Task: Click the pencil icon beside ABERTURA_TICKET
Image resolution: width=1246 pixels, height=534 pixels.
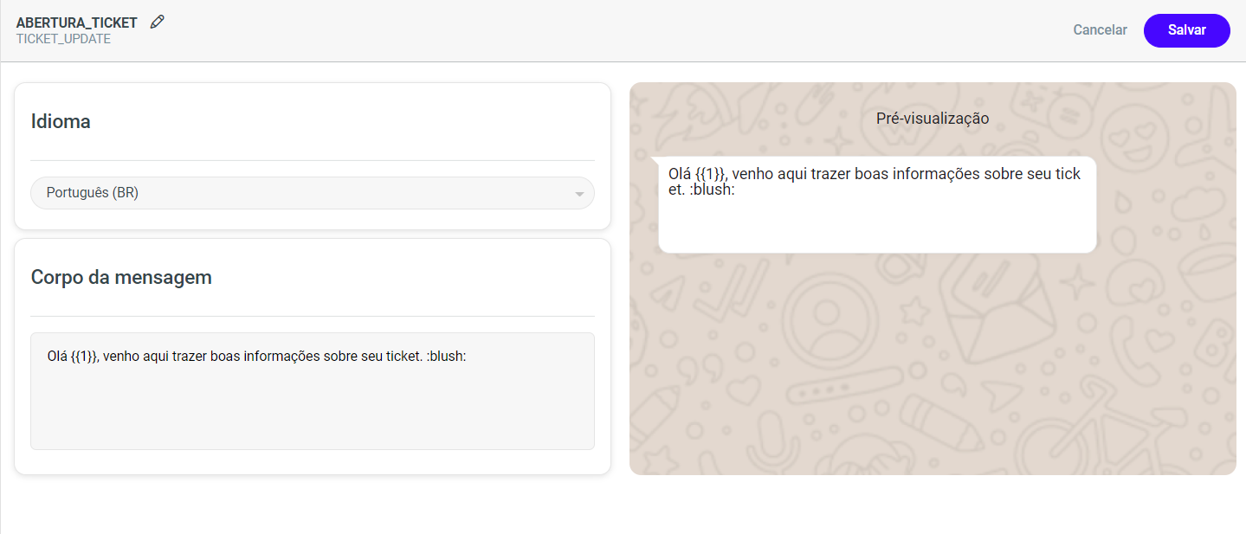Action: (x=157, y=22)
